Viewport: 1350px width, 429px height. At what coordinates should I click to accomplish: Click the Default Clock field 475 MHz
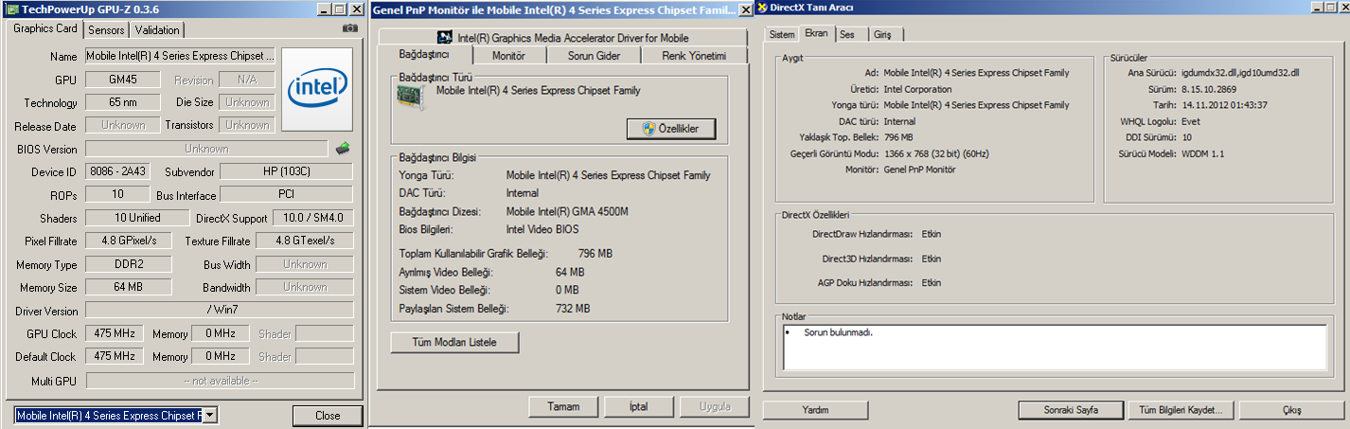[x=114, y=356]
